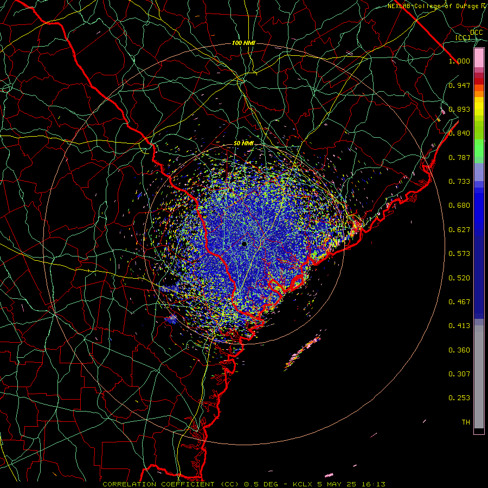The height and width of the screenshot is (488, 488).
Task: Click the 0.733 color scale label
Action: pyautogui.click(x=459, y=182)
